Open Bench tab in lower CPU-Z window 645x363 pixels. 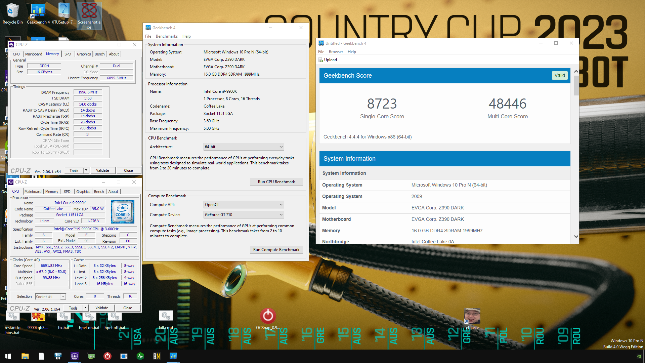[99, 192]
